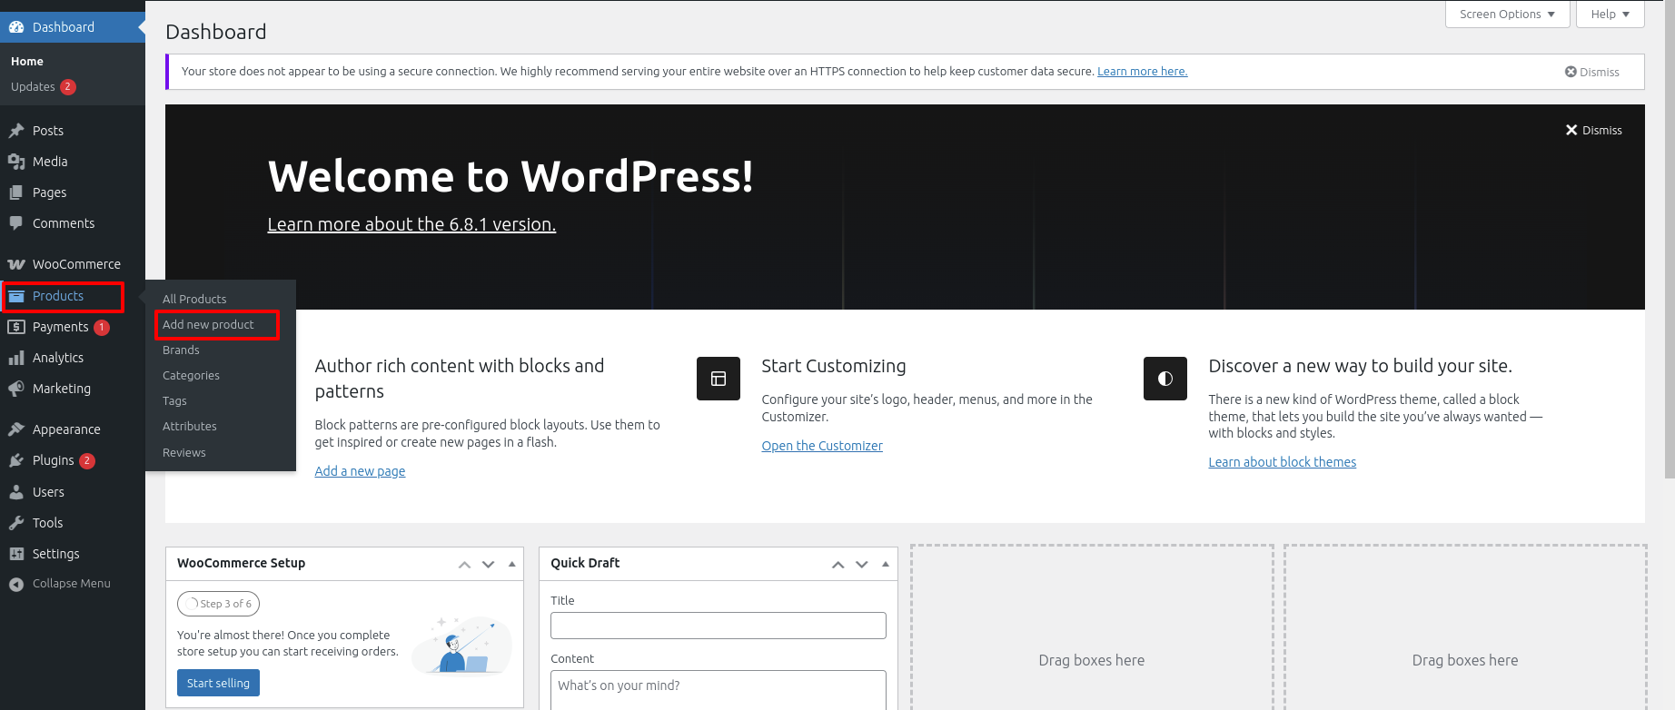
Task: Click the Payments dollar icon
Action: pyautogui.click(x=16, y=327)
